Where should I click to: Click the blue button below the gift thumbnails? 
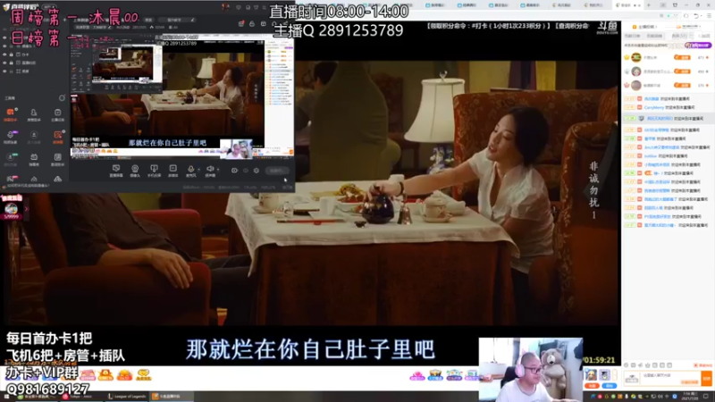(610, 386)
